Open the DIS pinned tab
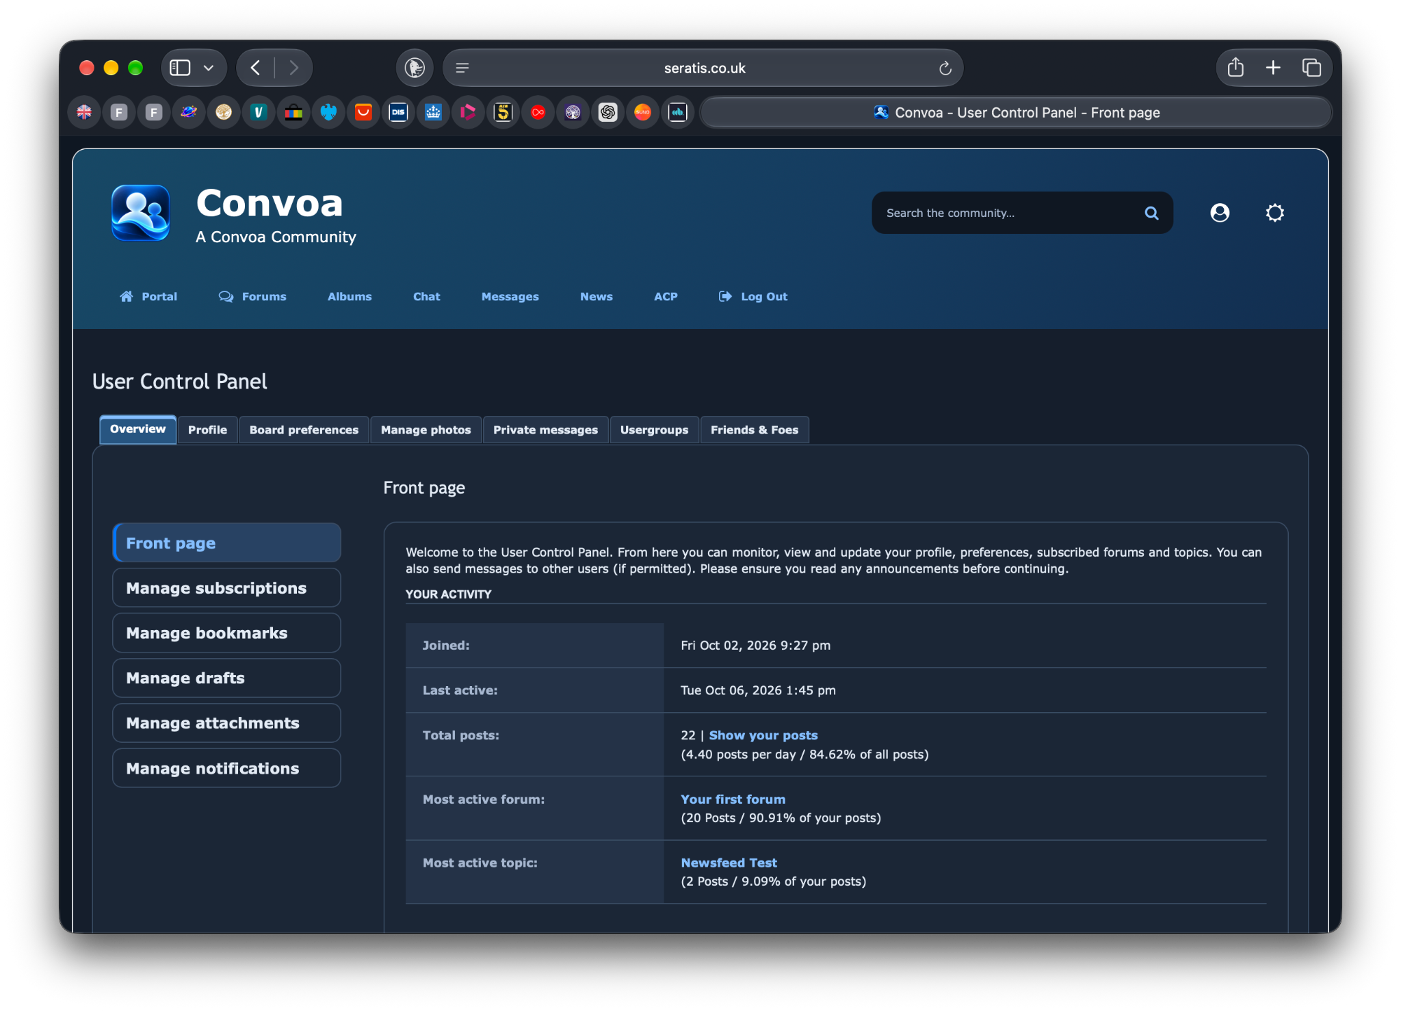The height and width of the screenshot is (1011, 1401). click(x=398, y=112)
